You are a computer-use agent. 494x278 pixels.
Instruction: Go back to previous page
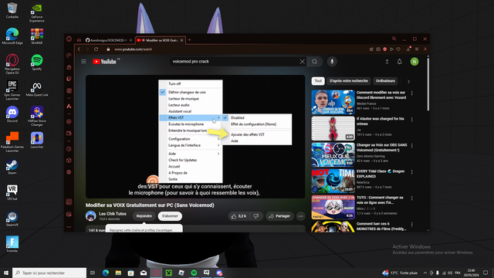point(79,49)
